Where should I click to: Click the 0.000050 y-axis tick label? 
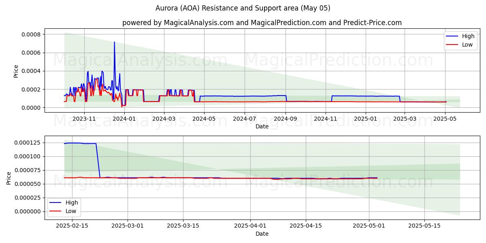tap(28, 184)
